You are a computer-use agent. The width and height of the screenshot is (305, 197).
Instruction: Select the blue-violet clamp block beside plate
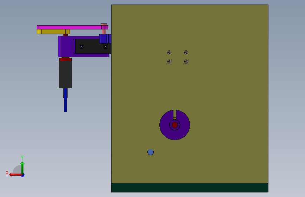point(105,39)
